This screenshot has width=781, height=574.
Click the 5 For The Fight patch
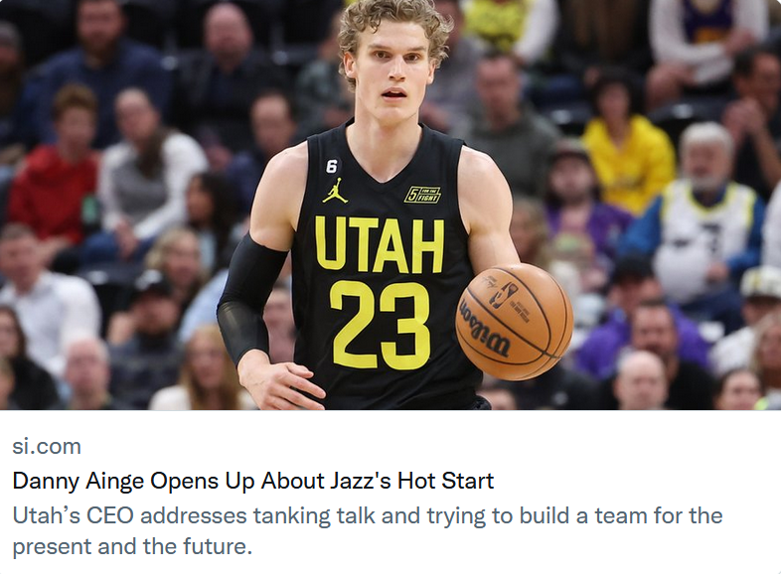click(422, 195)
